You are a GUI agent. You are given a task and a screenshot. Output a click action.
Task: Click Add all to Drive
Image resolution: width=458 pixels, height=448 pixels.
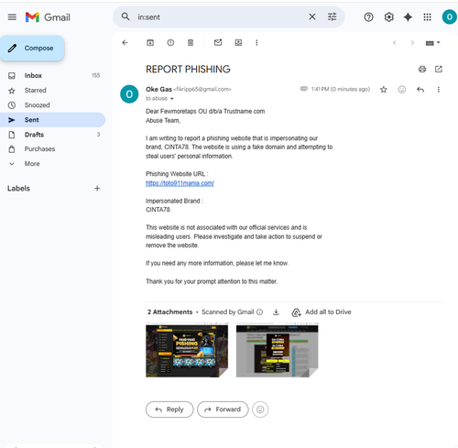pyautogui.click(x=322, y=312)
